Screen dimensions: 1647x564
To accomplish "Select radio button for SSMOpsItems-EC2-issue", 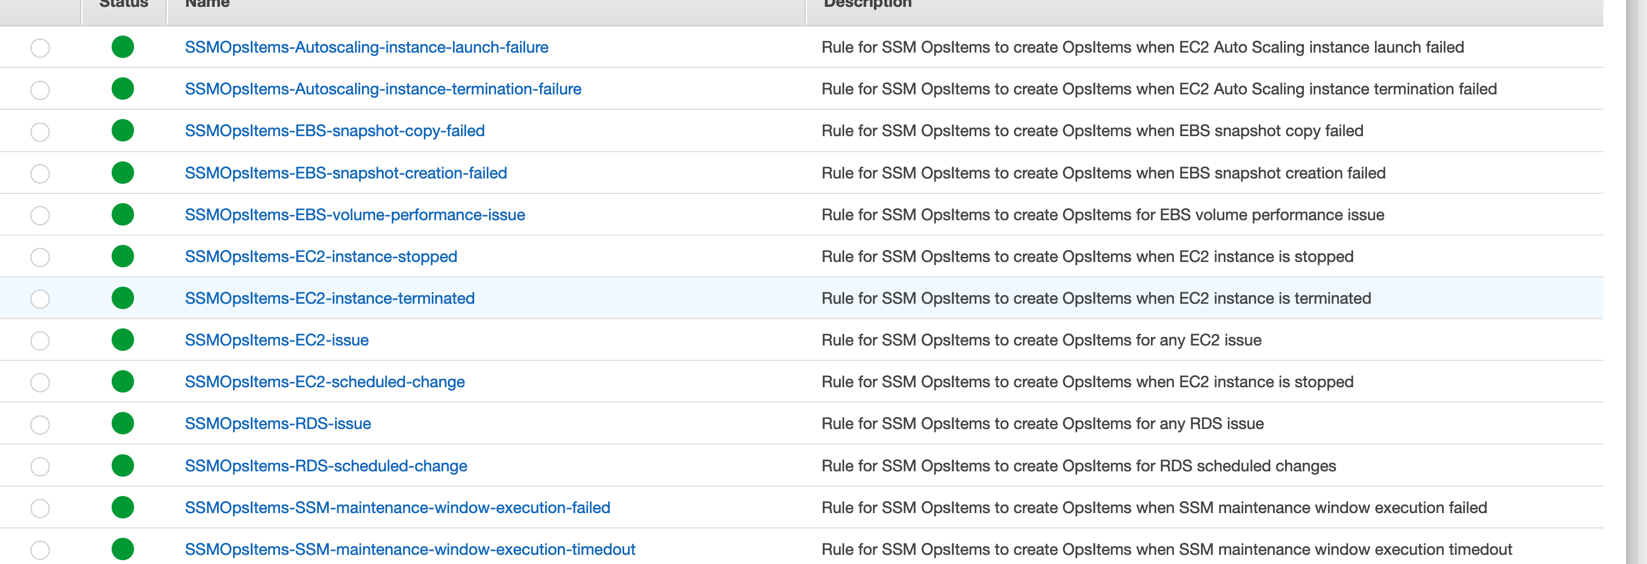I will pos(40,341).
